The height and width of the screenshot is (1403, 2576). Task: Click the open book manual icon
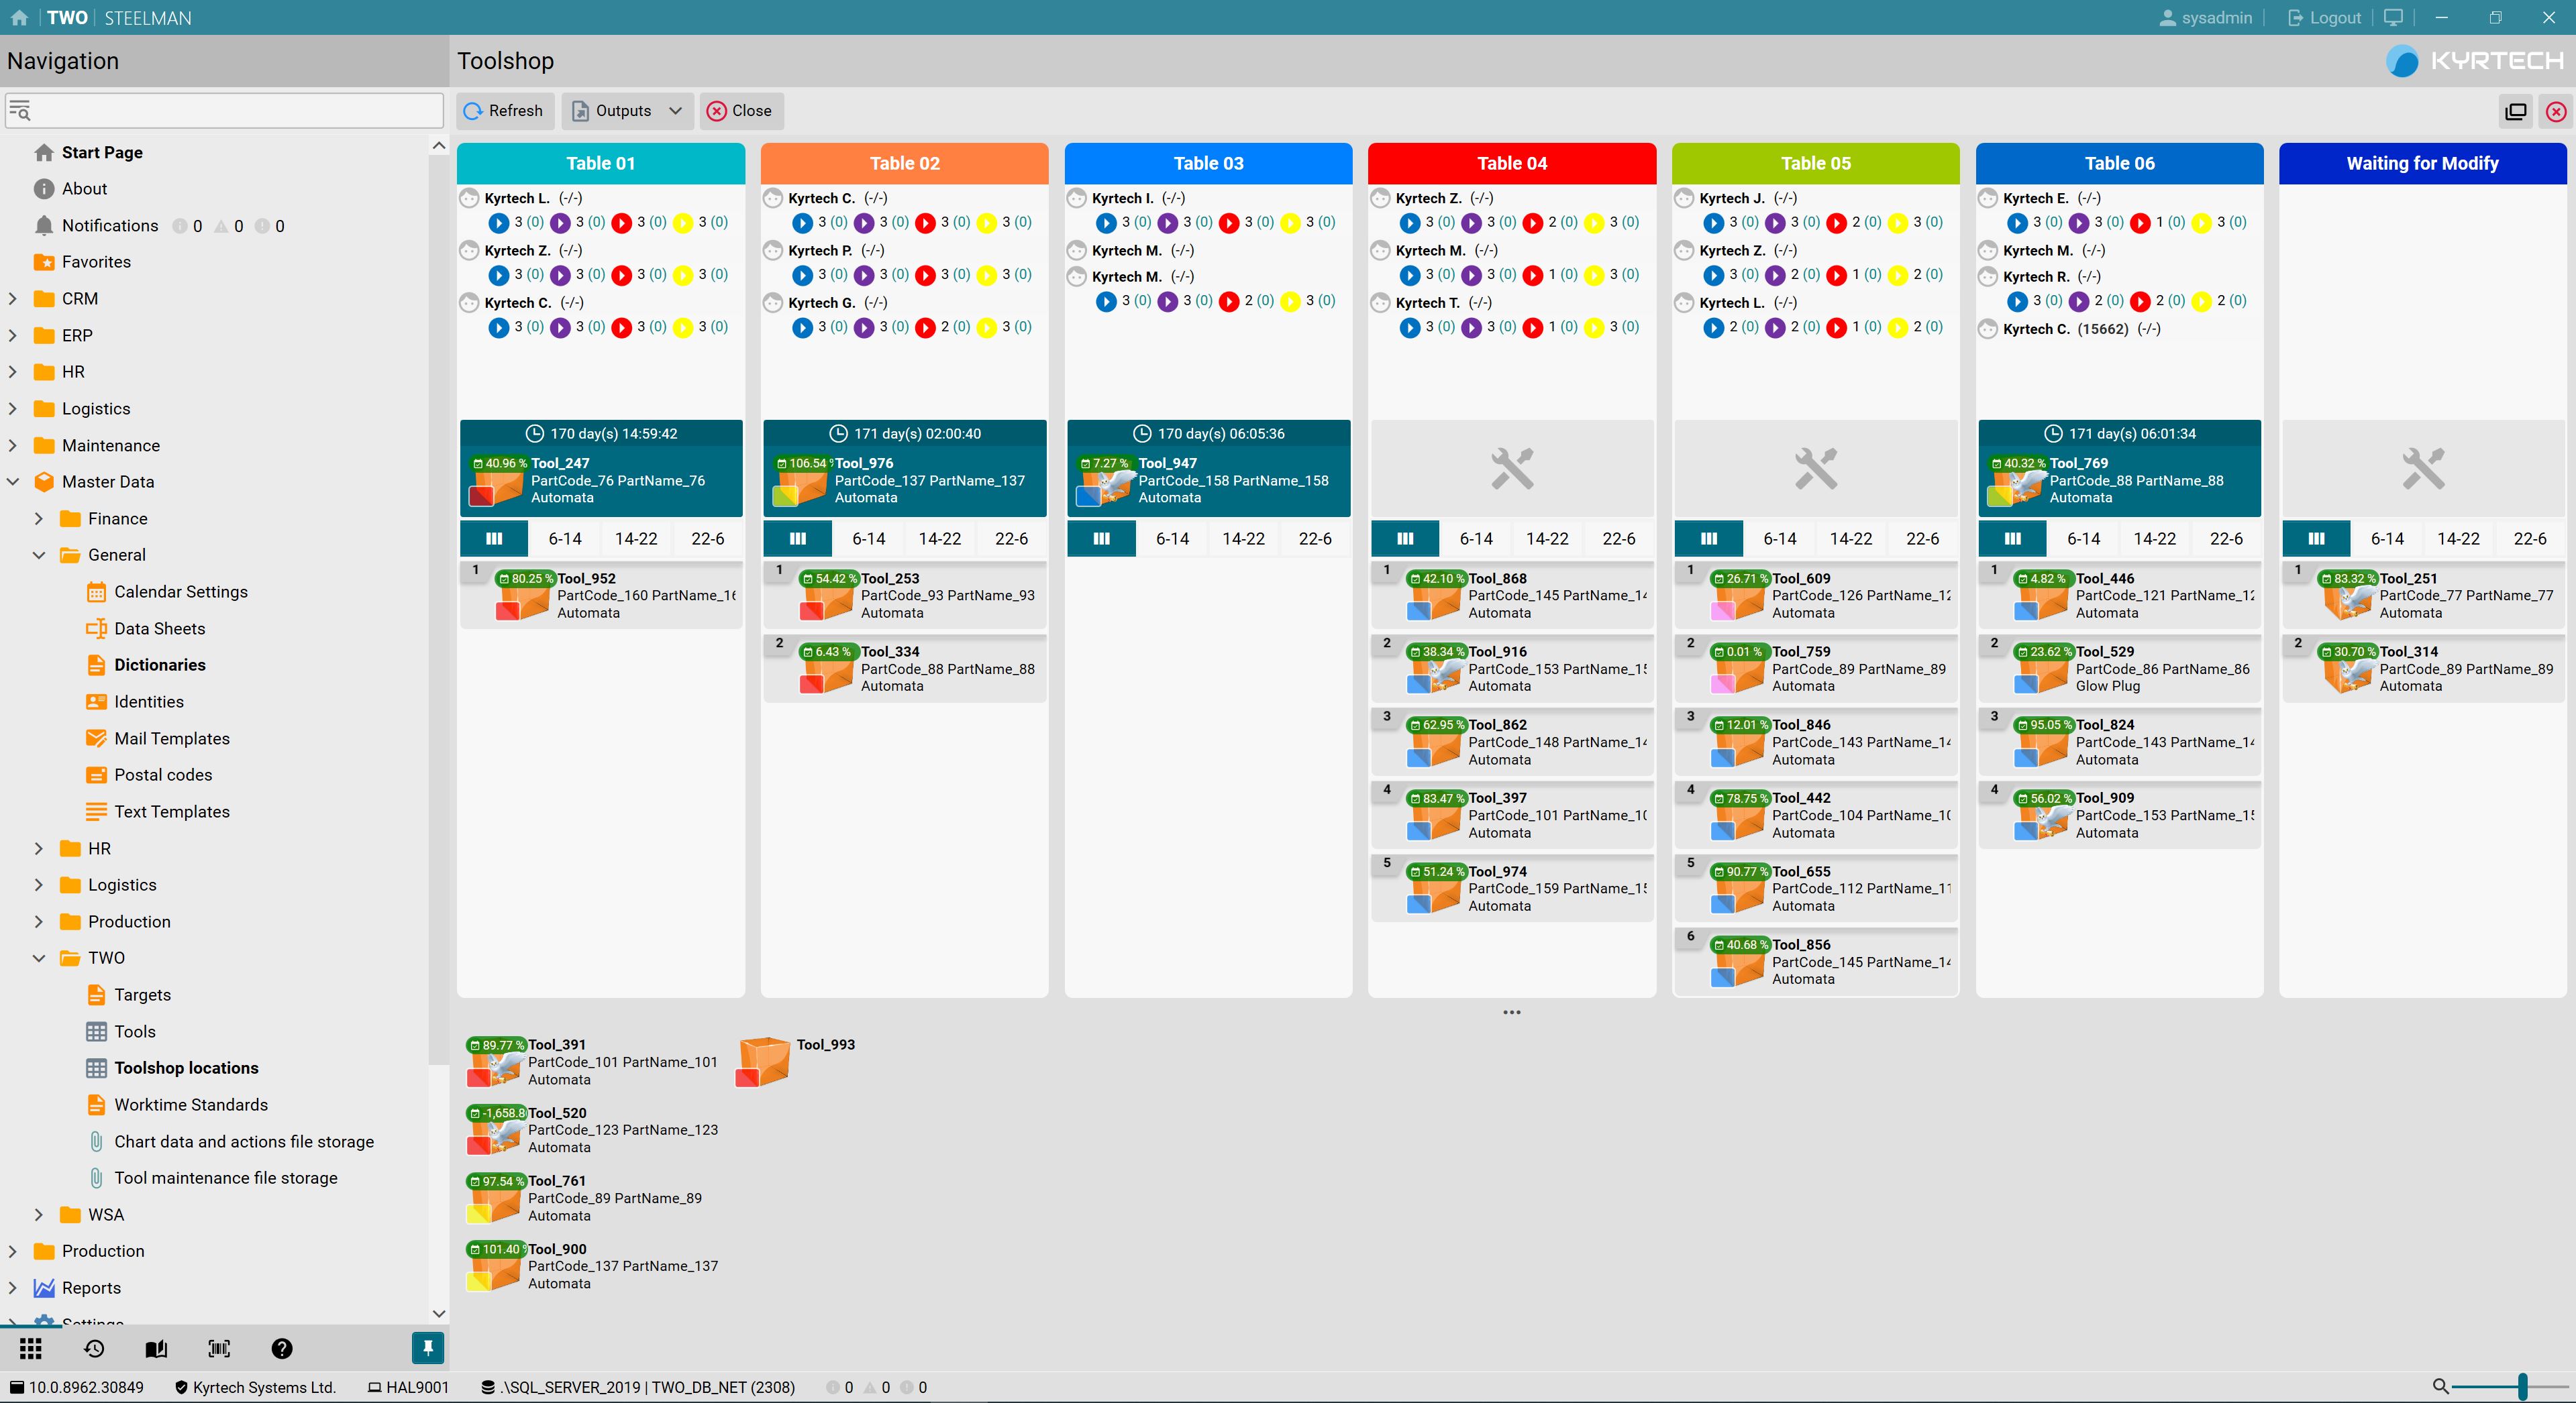coord(156,1349)
